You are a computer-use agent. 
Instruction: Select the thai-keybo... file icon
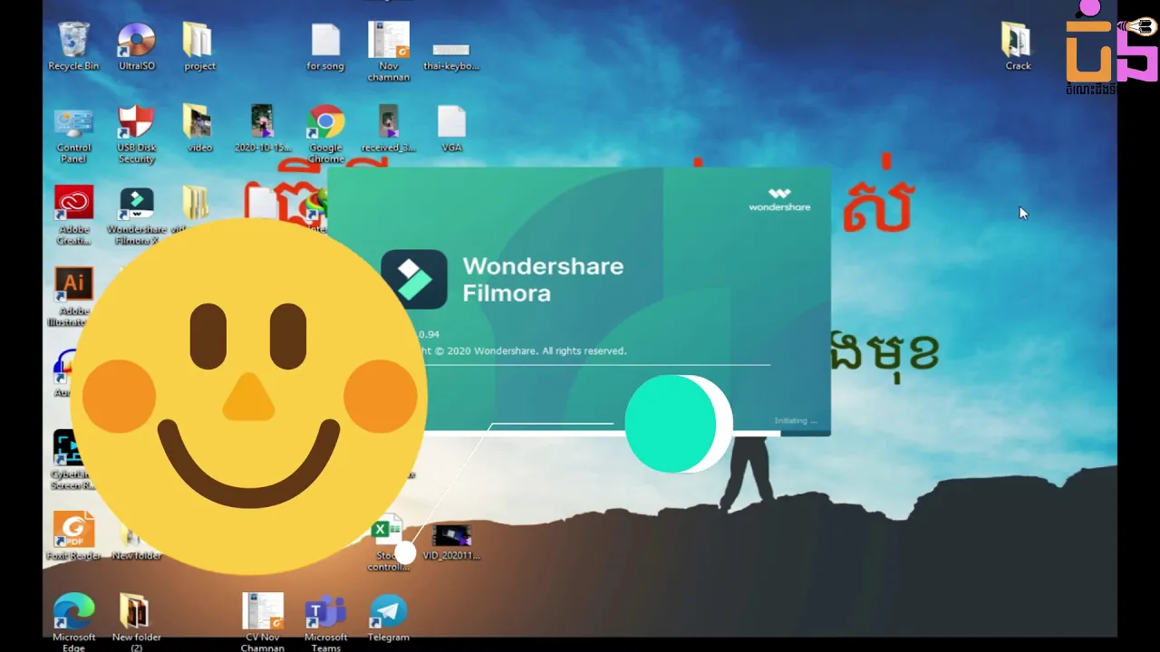click(451, 54)
